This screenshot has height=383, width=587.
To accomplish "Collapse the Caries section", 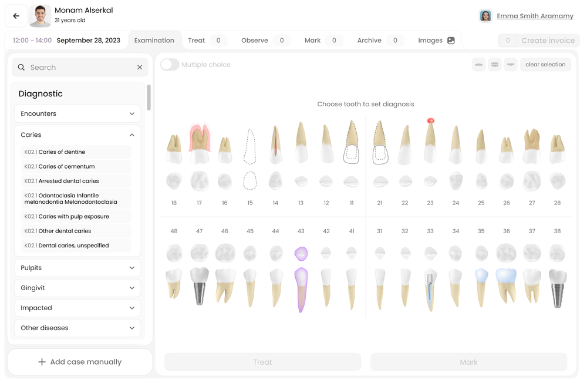I will pos(77,135).
